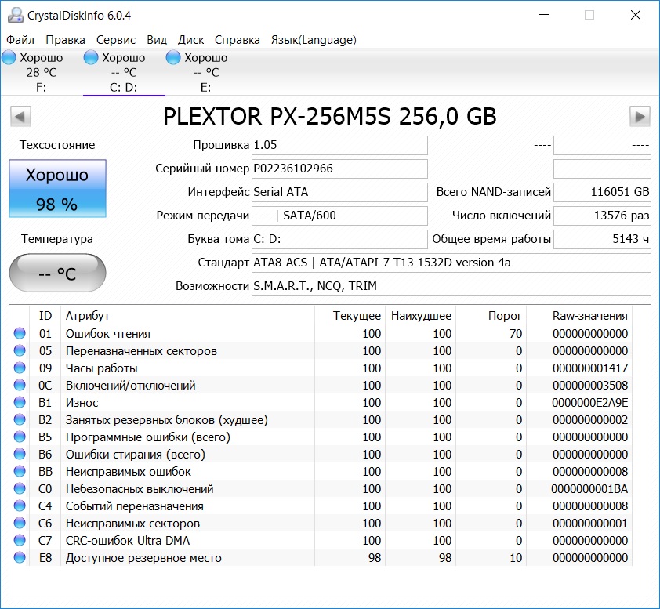
Task: Click the CrystalDiskInfo app icon in title bar
Action: [16, 15]
